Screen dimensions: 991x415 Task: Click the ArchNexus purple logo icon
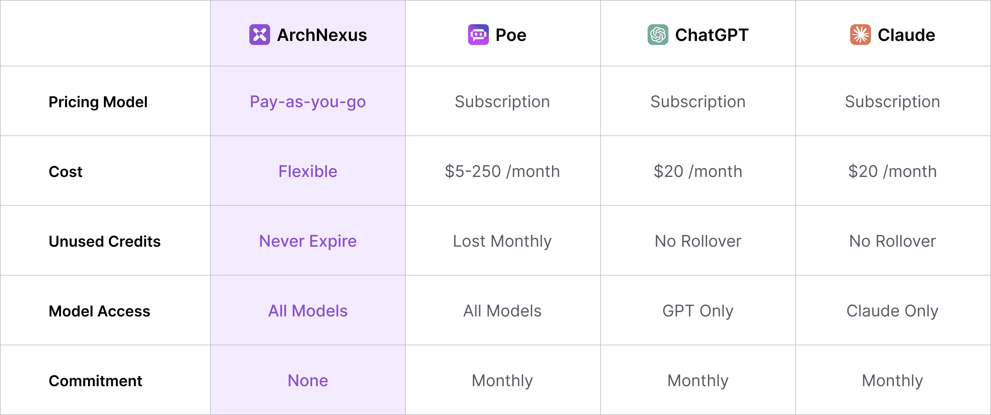coord(259,35)
